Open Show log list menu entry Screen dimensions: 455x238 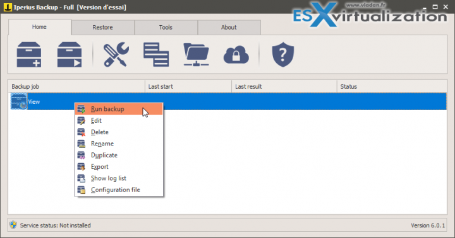[x=119, y=178]
